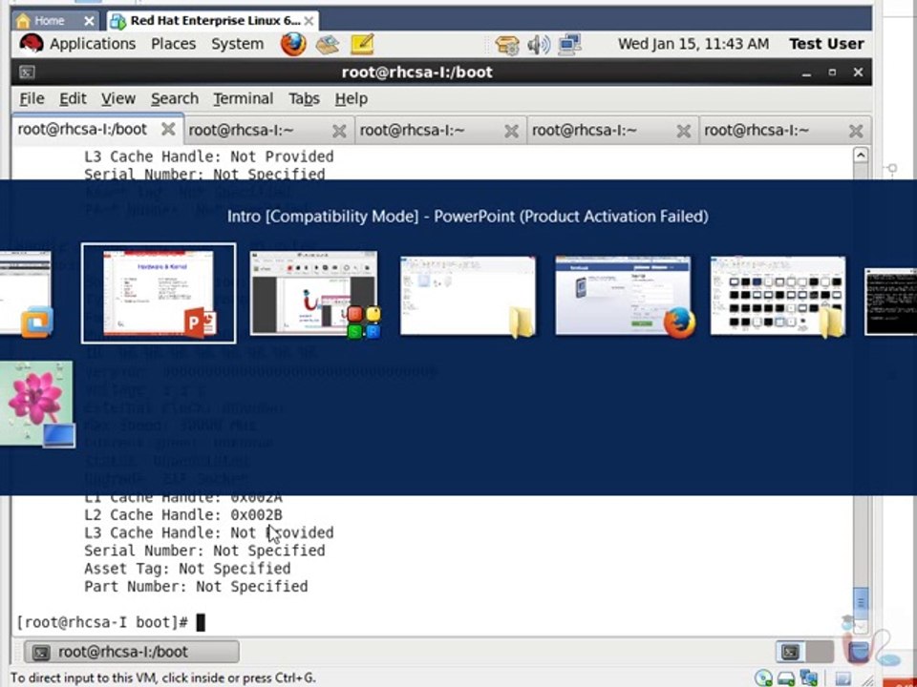Click the terminal scrollbar up arrow
917x687 pixels.
(861, 155)
